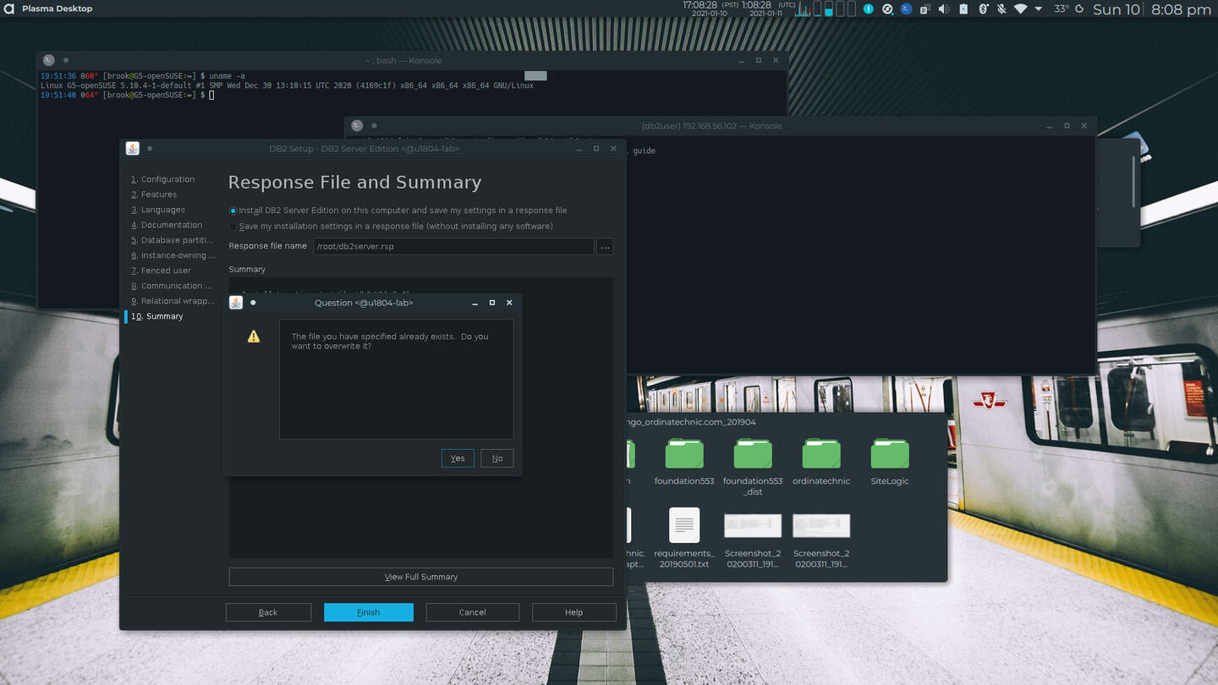Open calendar from the 8:08 pm clock
The image size is (1218, 685).
pos(1181,9)
